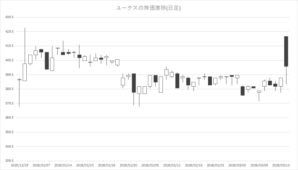Click the 339.3 bottom axis value

pyautogui.click(x=10, y=161)
